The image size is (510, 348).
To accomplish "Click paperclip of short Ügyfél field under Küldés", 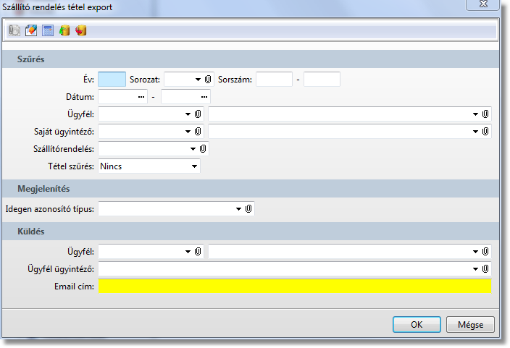I will click(198, 252).
